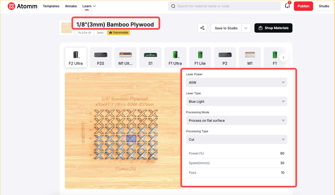Click the Shop Materials button
Image resolution: width=335 pixels, height=195 pixels.
pyautogui.click(x=273, y=28)
